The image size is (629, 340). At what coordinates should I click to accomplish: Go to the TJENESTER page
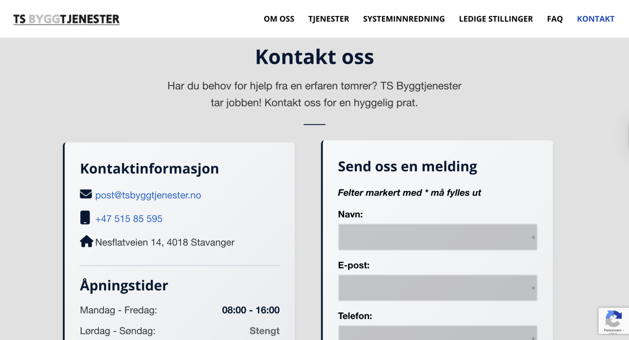[328, 19]
